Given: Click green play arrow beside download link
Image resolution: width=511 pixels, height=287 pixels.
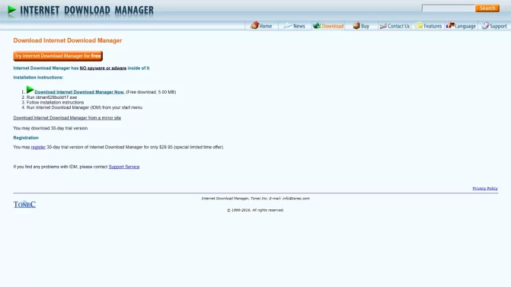Looking at the screenshot, I should pyautogui.click(x=30, y=89).
